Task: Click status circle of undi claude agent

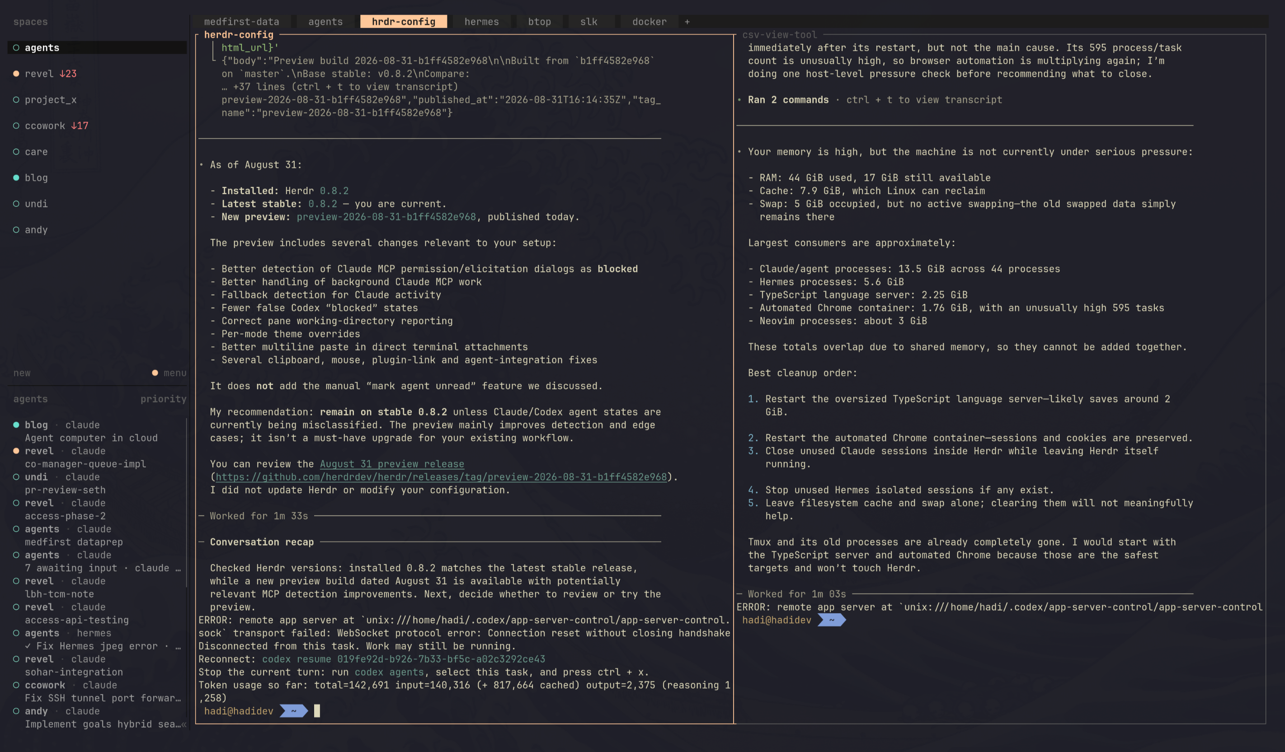Action: (16, 476)
